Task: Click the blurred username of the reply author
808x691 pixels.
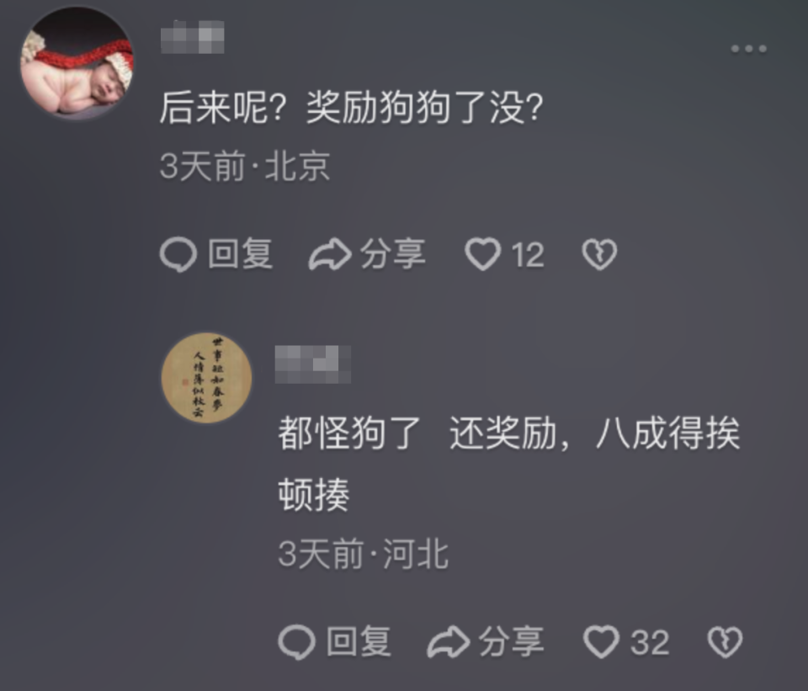Action: pos(313,364)
